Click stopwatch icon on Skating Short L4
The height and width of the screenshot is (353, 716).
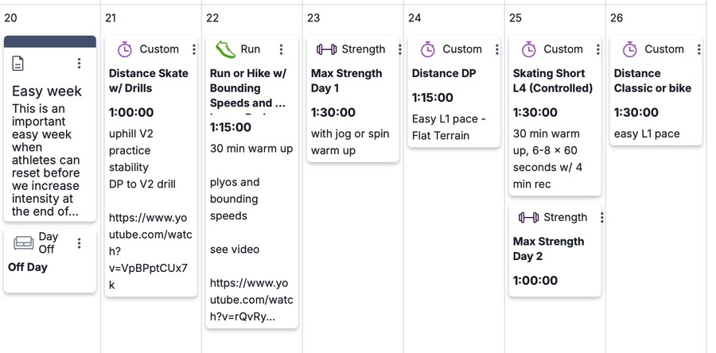pos(529,49)
